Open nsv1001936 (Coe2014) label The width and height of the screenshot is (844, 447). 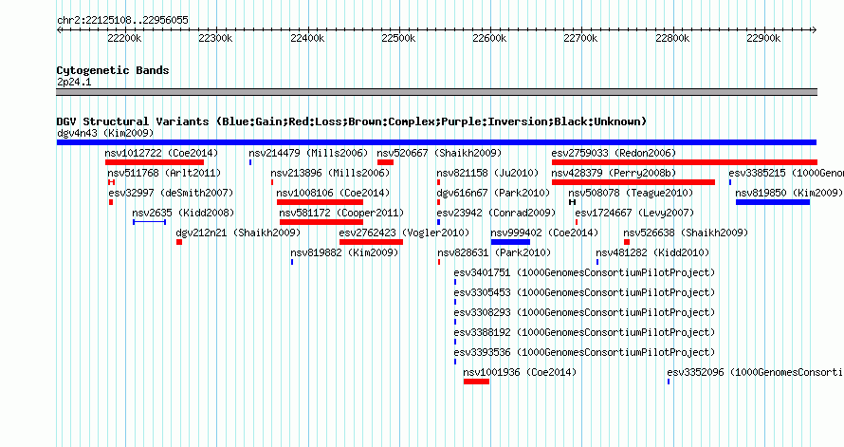[x=520, y=372]
